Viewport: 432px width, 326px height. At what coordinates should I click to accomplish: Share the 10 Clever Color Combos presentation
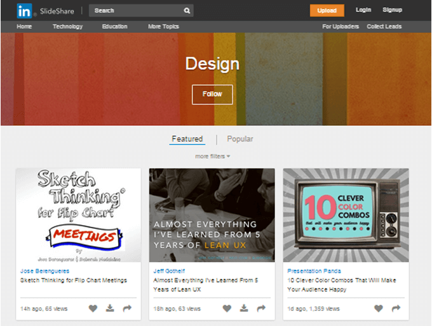396,308
